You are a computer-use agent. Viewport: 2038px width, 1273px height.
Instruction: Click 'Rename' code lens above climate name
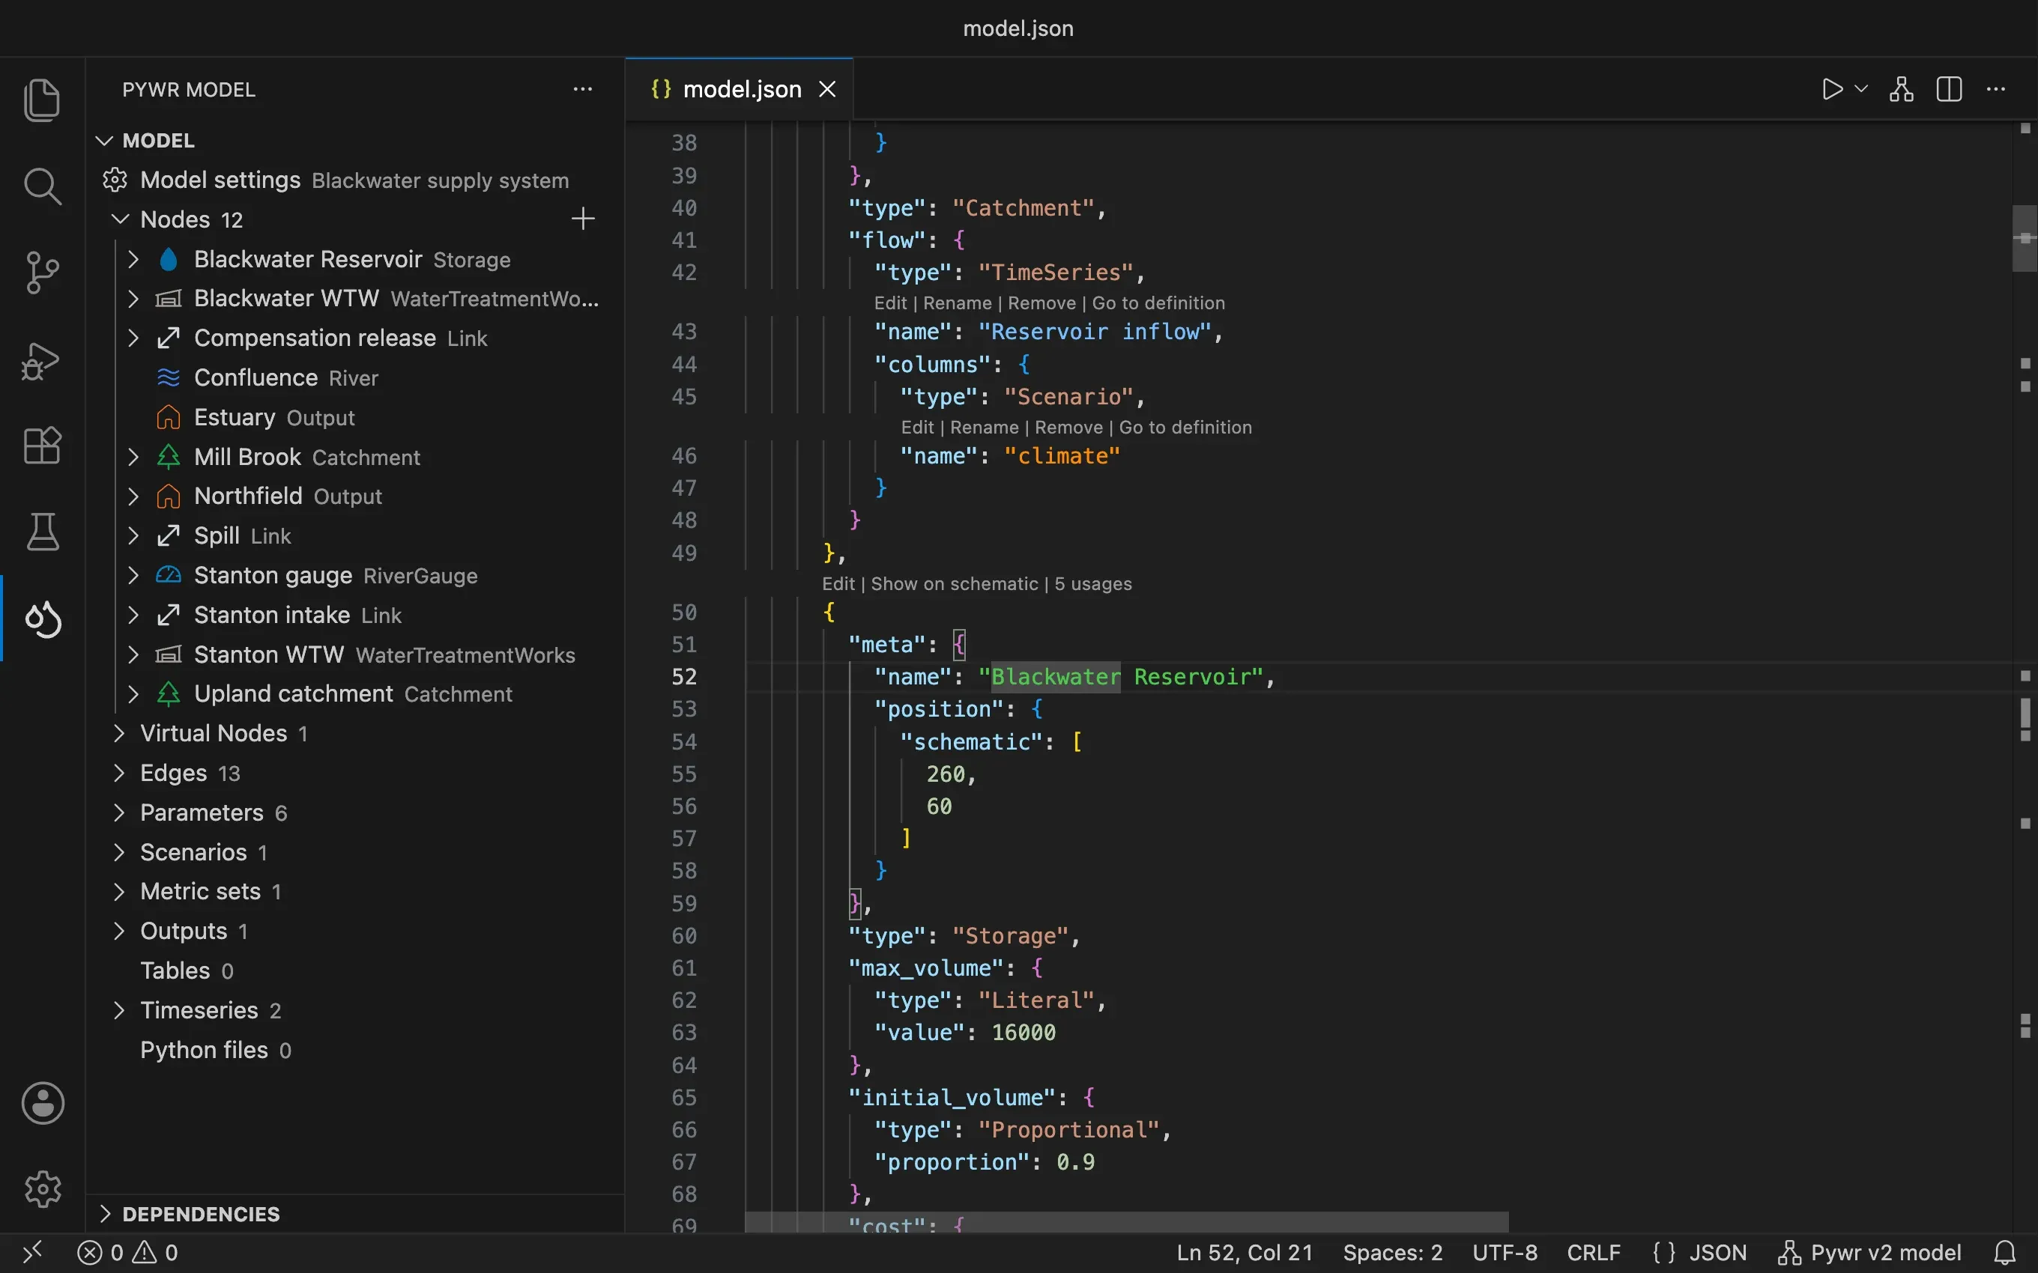pos(984,428)
